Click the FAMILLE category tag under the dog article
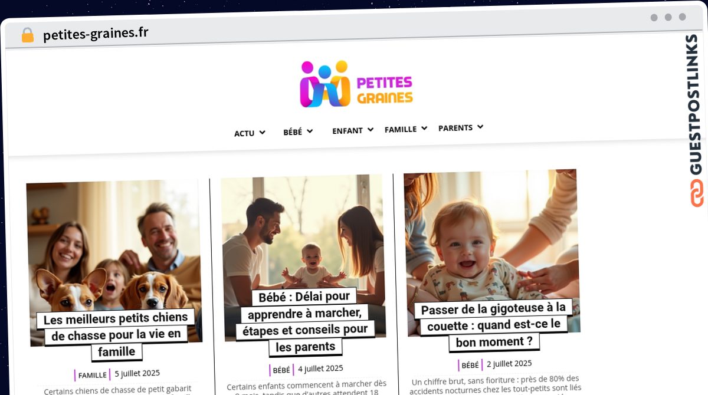Viewport: 708px width, 395px height. coord(93,375)
